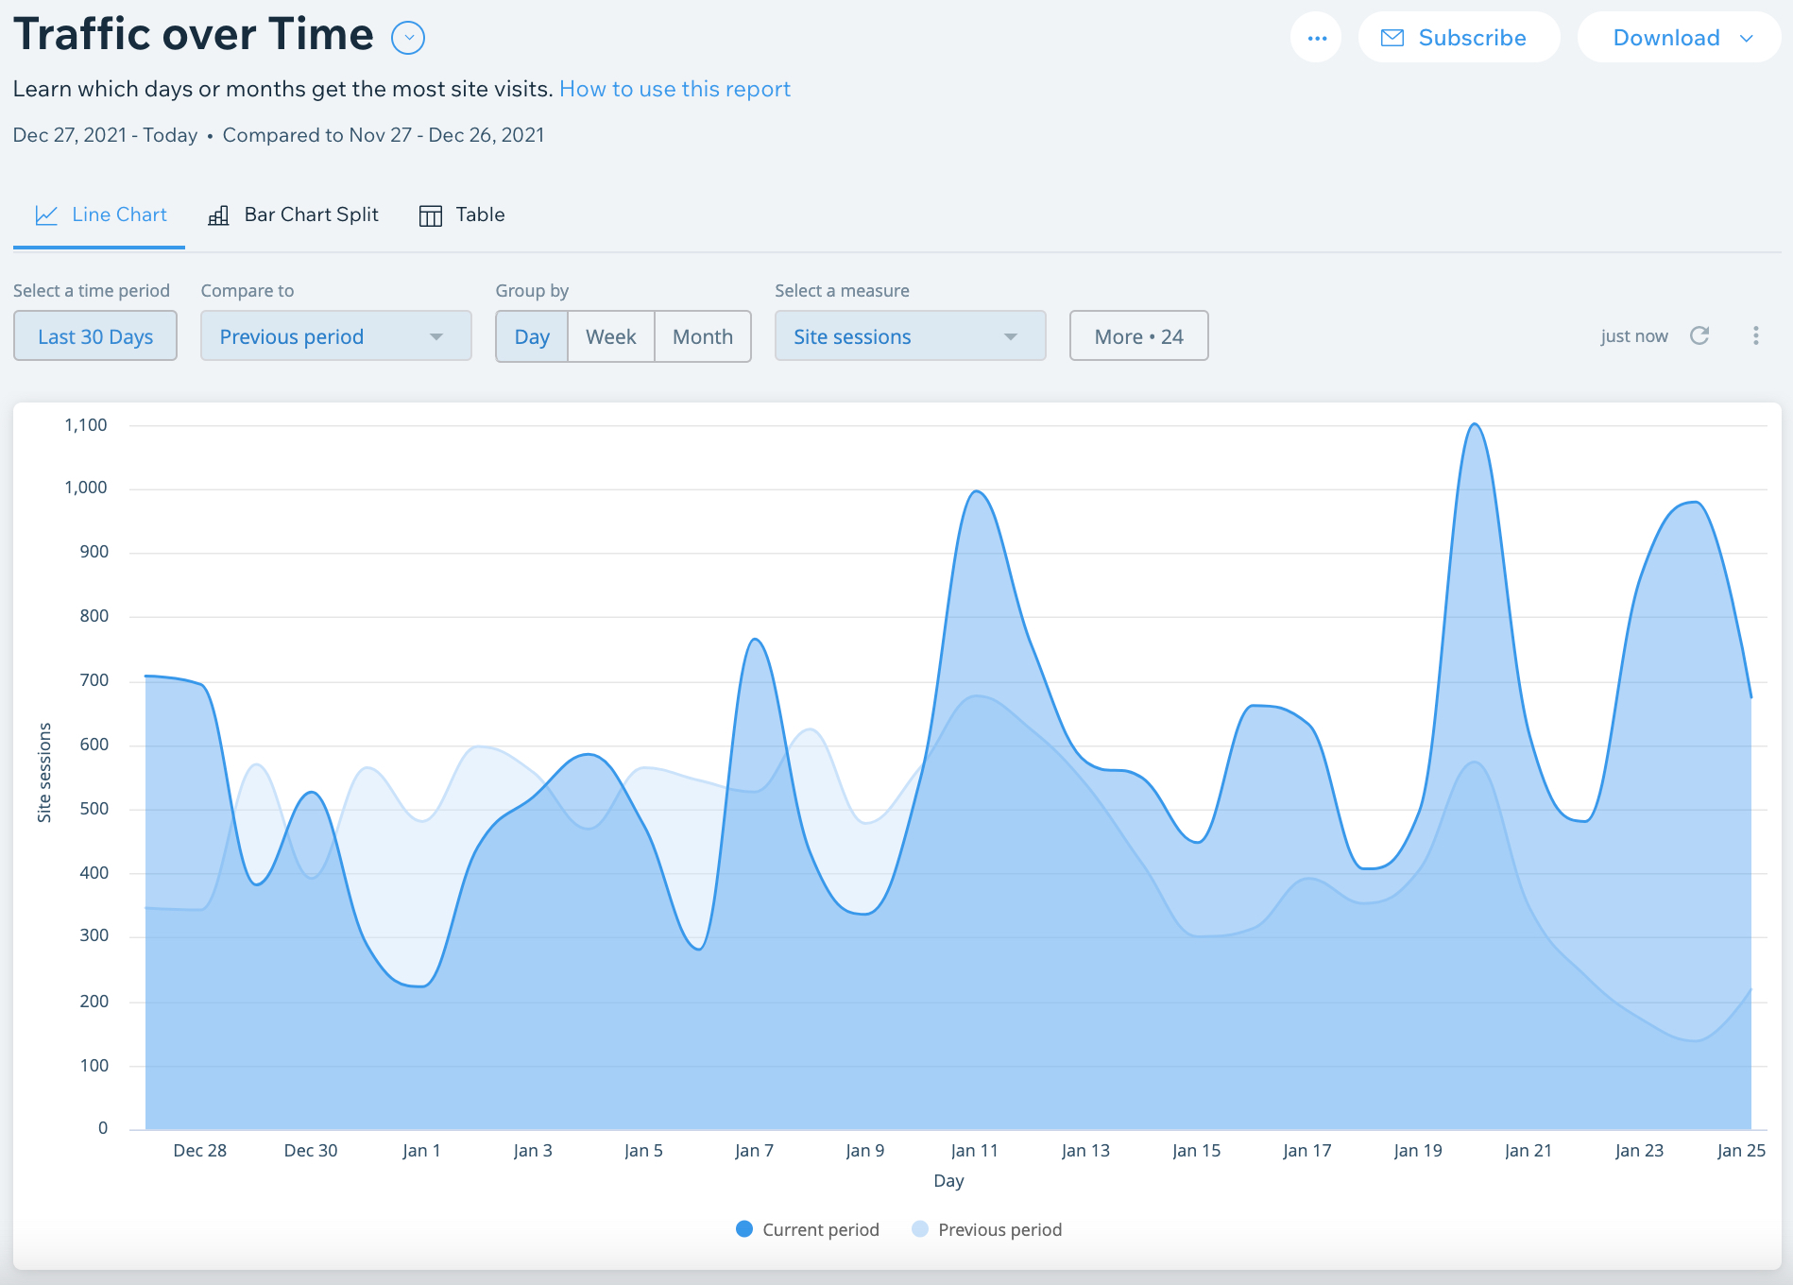The image size is (1793, 1285).
Task: Open the chevron dropdown beside Traffic over Time
Action: (x=408, y=38)
